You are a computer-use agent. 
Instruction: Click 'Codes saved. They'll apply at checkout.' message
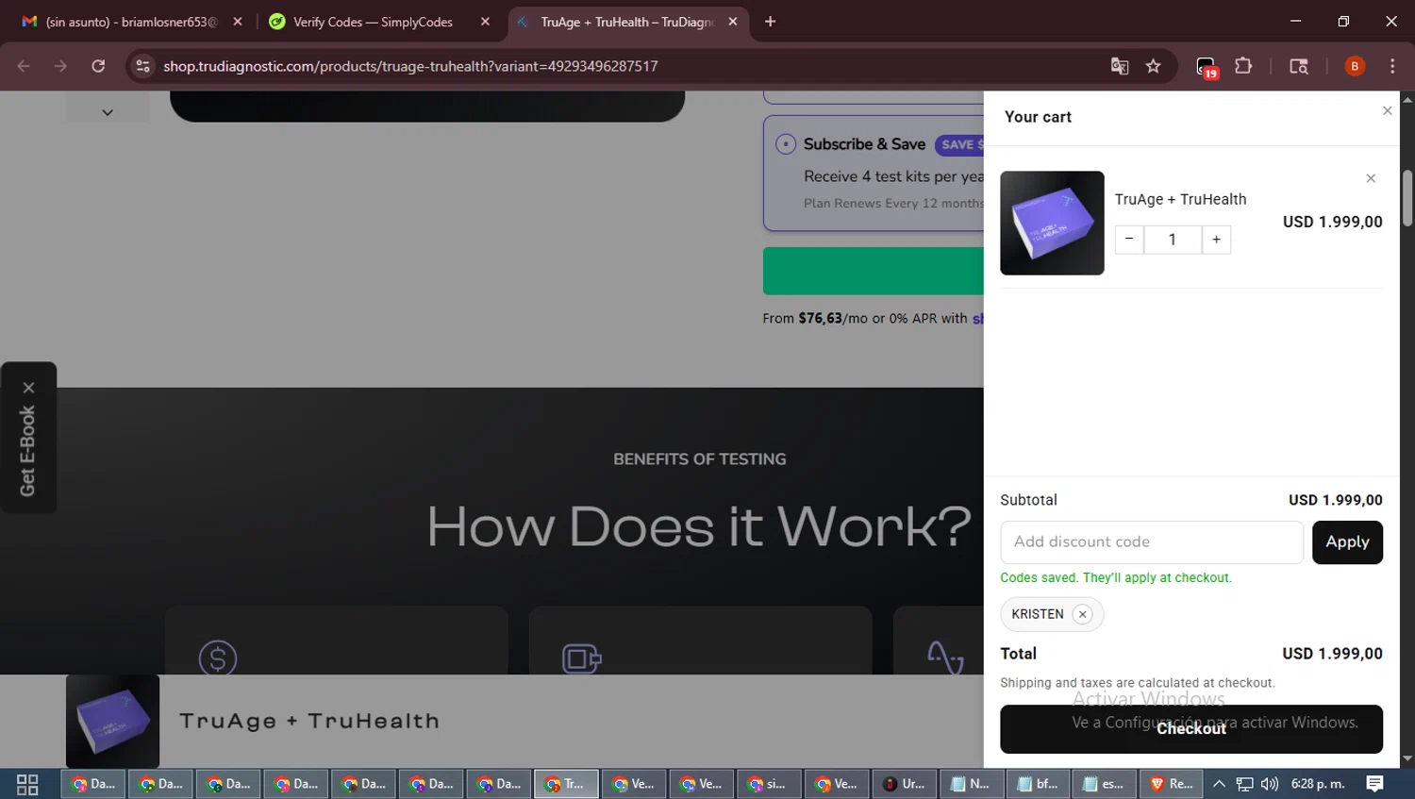[x=1116, y=577]
